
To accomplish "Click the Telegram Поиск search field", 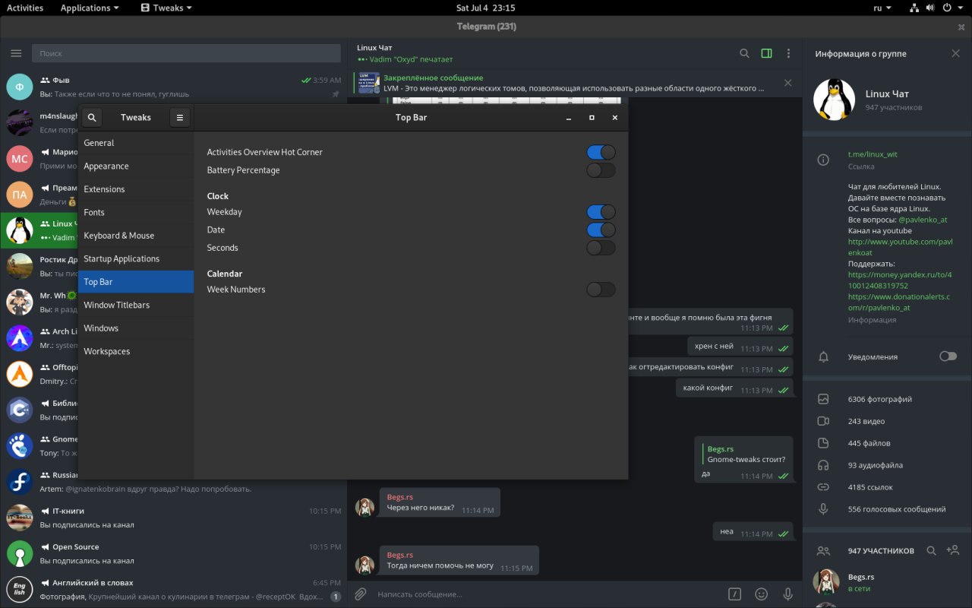I will click(186, 53).
